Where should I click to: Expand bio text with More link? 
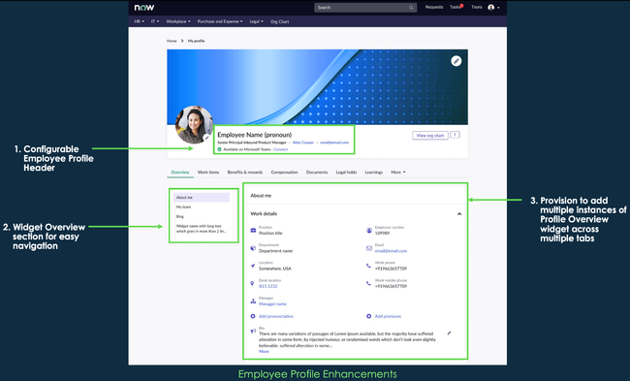[264, 351]
